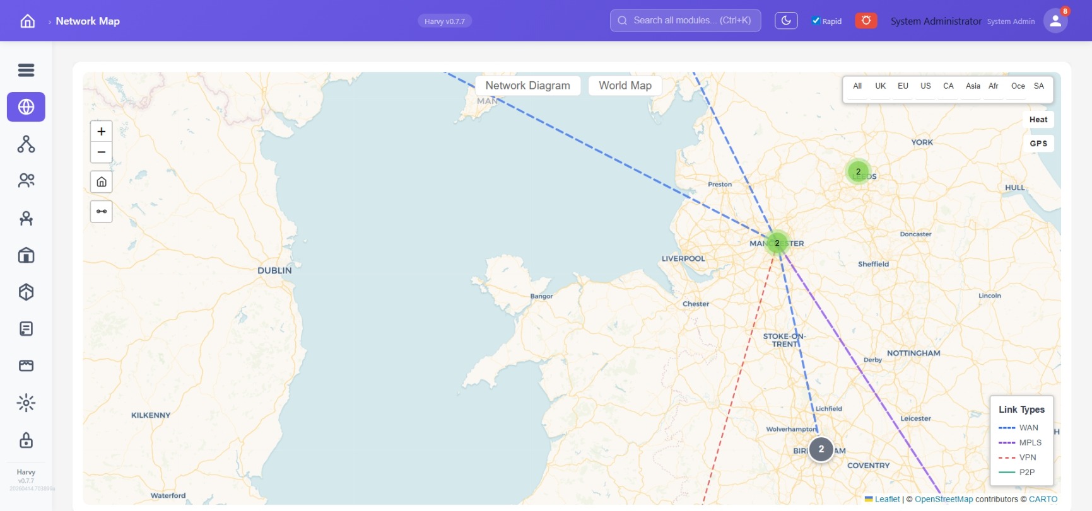Zoom in on the map
This screenshot has width=1092, height=511.
pos(101,132)
